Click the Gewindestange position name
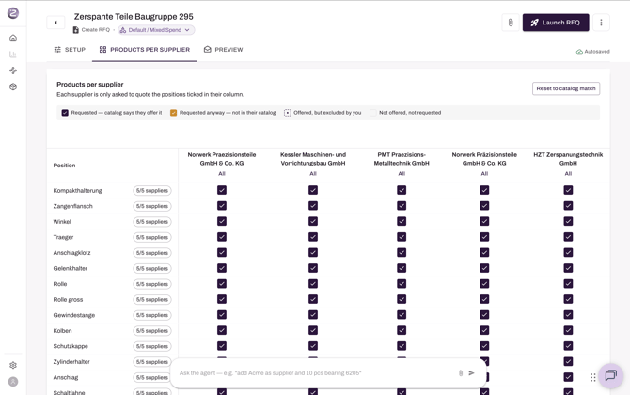The width and height of the screenshot is (630, 395). (x=74, y=315)
